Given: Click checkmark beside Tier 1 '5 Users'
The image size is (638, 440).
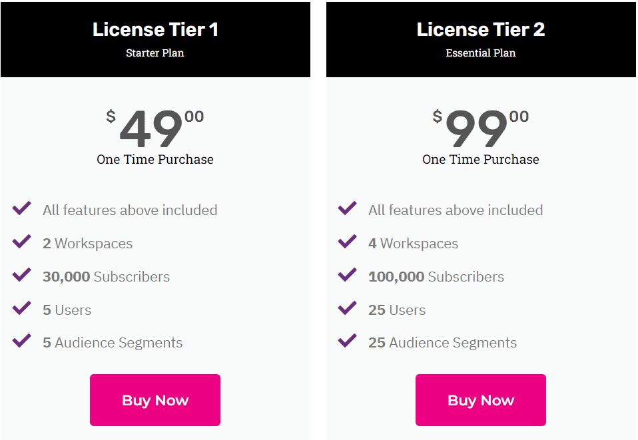Looking at the screenshot, I should tap(22, 308).
